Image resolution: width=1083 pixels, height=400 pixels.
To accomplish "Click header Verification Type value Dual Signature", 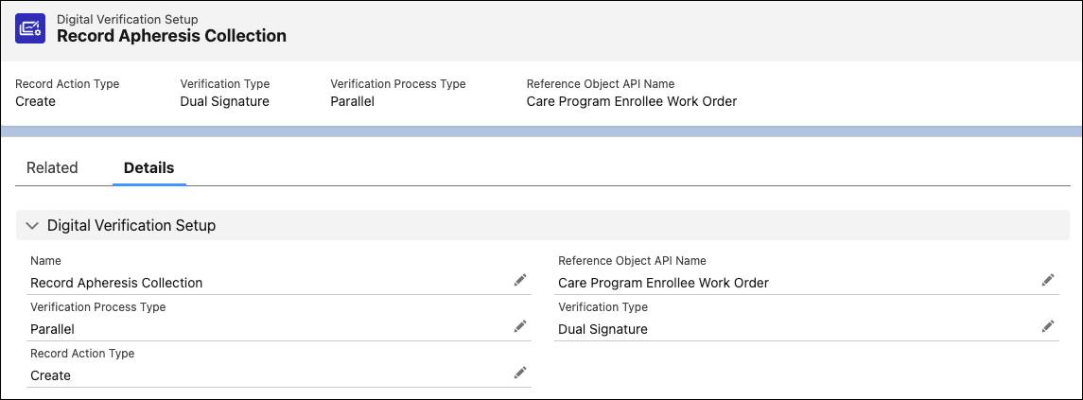I will point(224,101).
